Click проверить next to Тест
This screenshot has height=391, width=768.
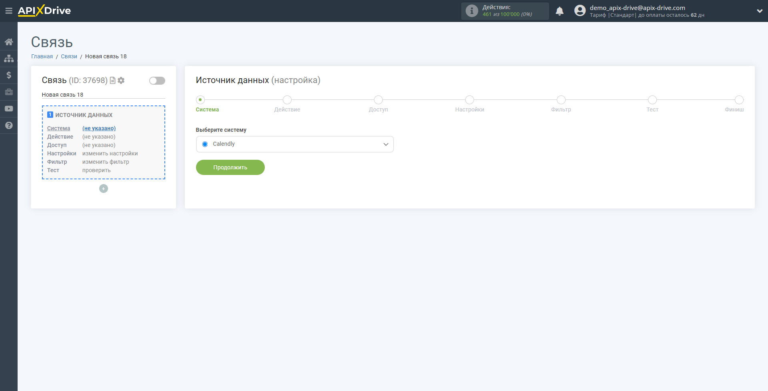tap(96, 170)
